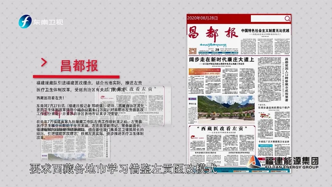Click vertical headline 昌都贫困人口转移就业成效显著
The width and height of the screenshot is (332, 187).
[x=286, y=79]
